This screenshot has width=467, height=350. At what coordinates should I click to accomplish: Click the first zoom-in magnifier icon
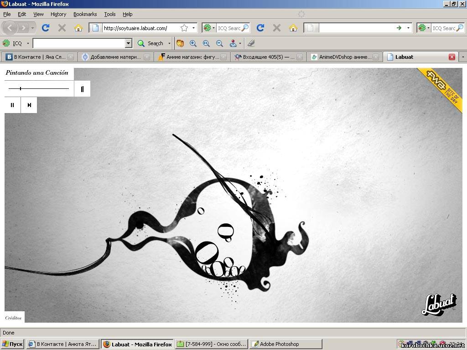click(x=193, y=43)
